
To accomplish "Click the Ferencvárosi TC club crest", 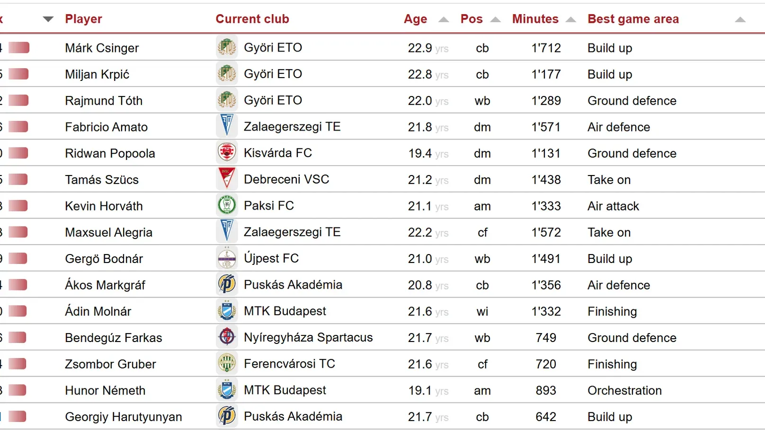I will (227, 364).
